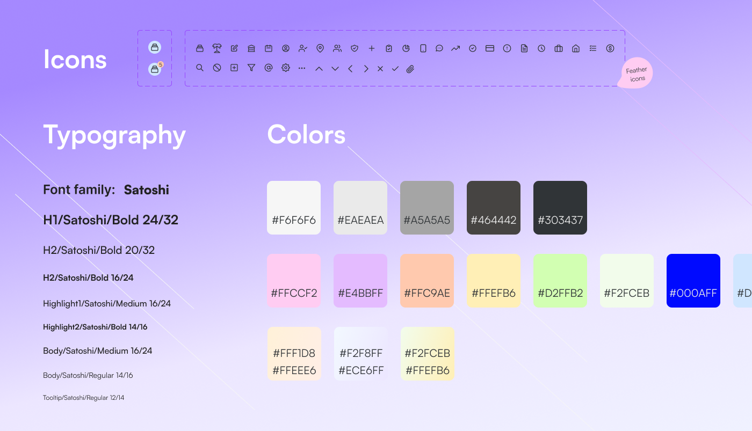Image resolution: width=752 pixels, height=431 pixels.
Task: Select the bank building icon
Action: pos(251,48)
